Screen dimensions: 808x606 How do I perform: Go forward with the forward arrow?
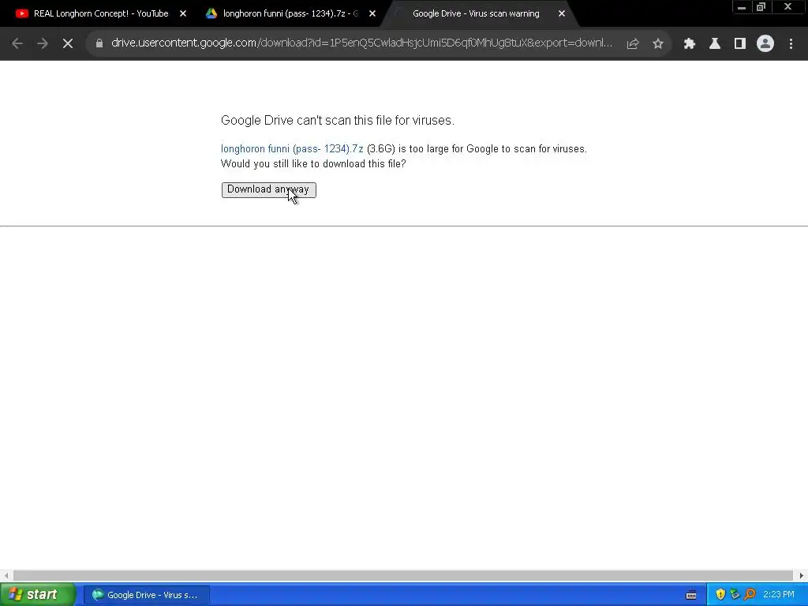click(x=43, y=44)
